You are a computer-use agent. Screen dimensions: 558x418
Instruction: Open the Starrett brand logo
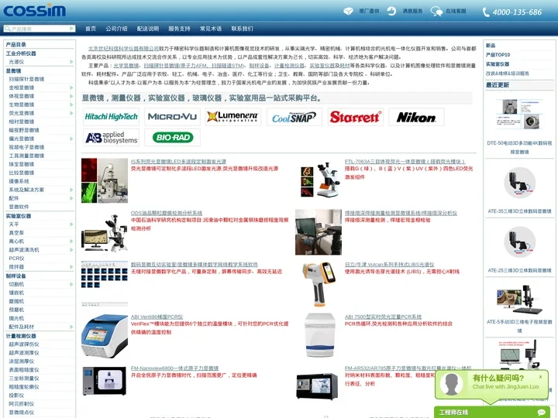click(356, 117)
